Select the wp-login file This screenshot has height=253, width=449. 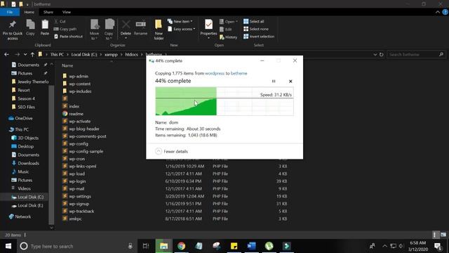click(74, 181)
